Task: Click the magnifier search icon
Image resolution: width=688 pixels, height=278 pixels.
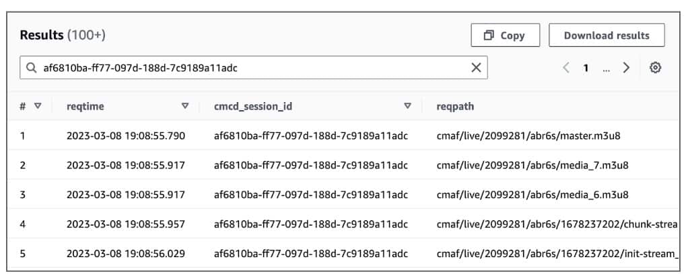Action: click(x=31, y=68)
